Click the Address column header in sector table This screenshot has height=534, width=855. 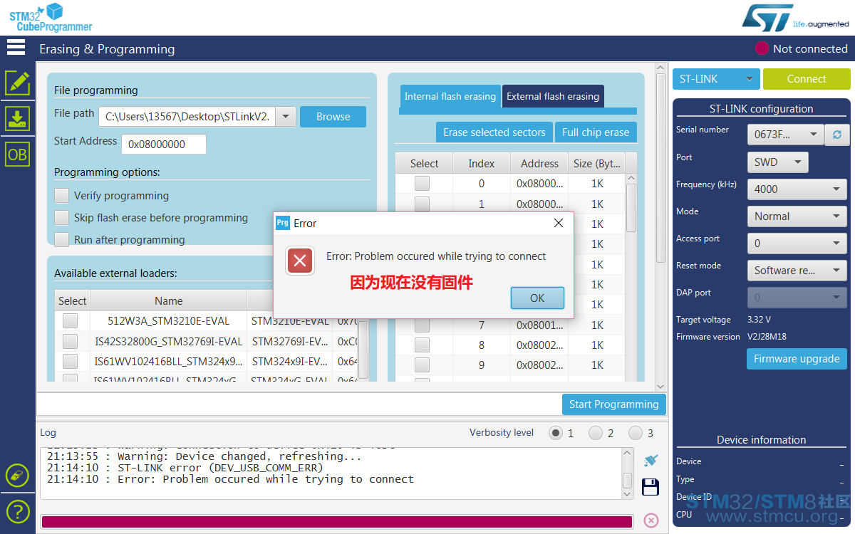(539, 163)
